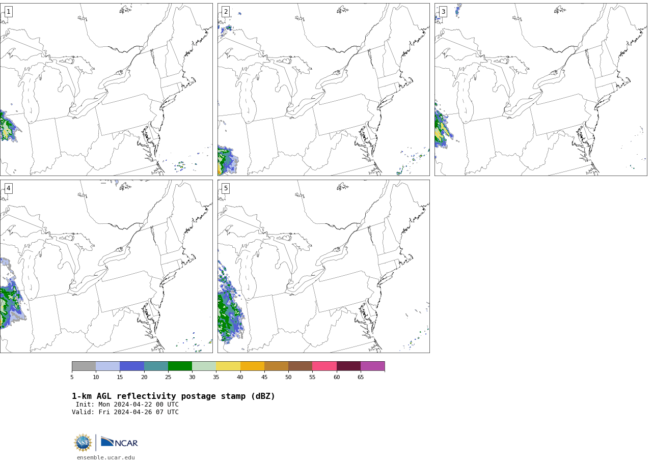652x463 pixels.
Task: Click the pale green 30-35 dBZ swatch
Action: pos(204,366)
